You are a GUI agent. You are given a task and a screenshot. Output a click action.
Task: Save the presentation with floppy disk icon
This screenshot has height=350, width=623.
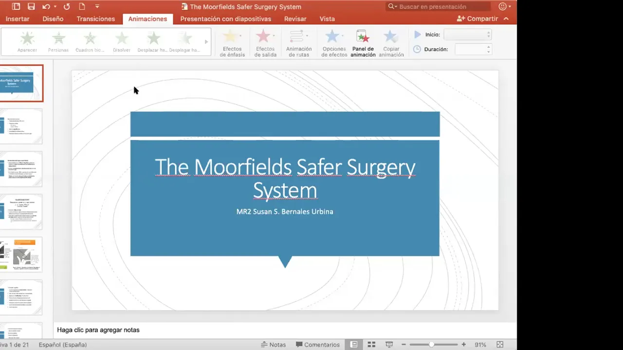[31, 6]
